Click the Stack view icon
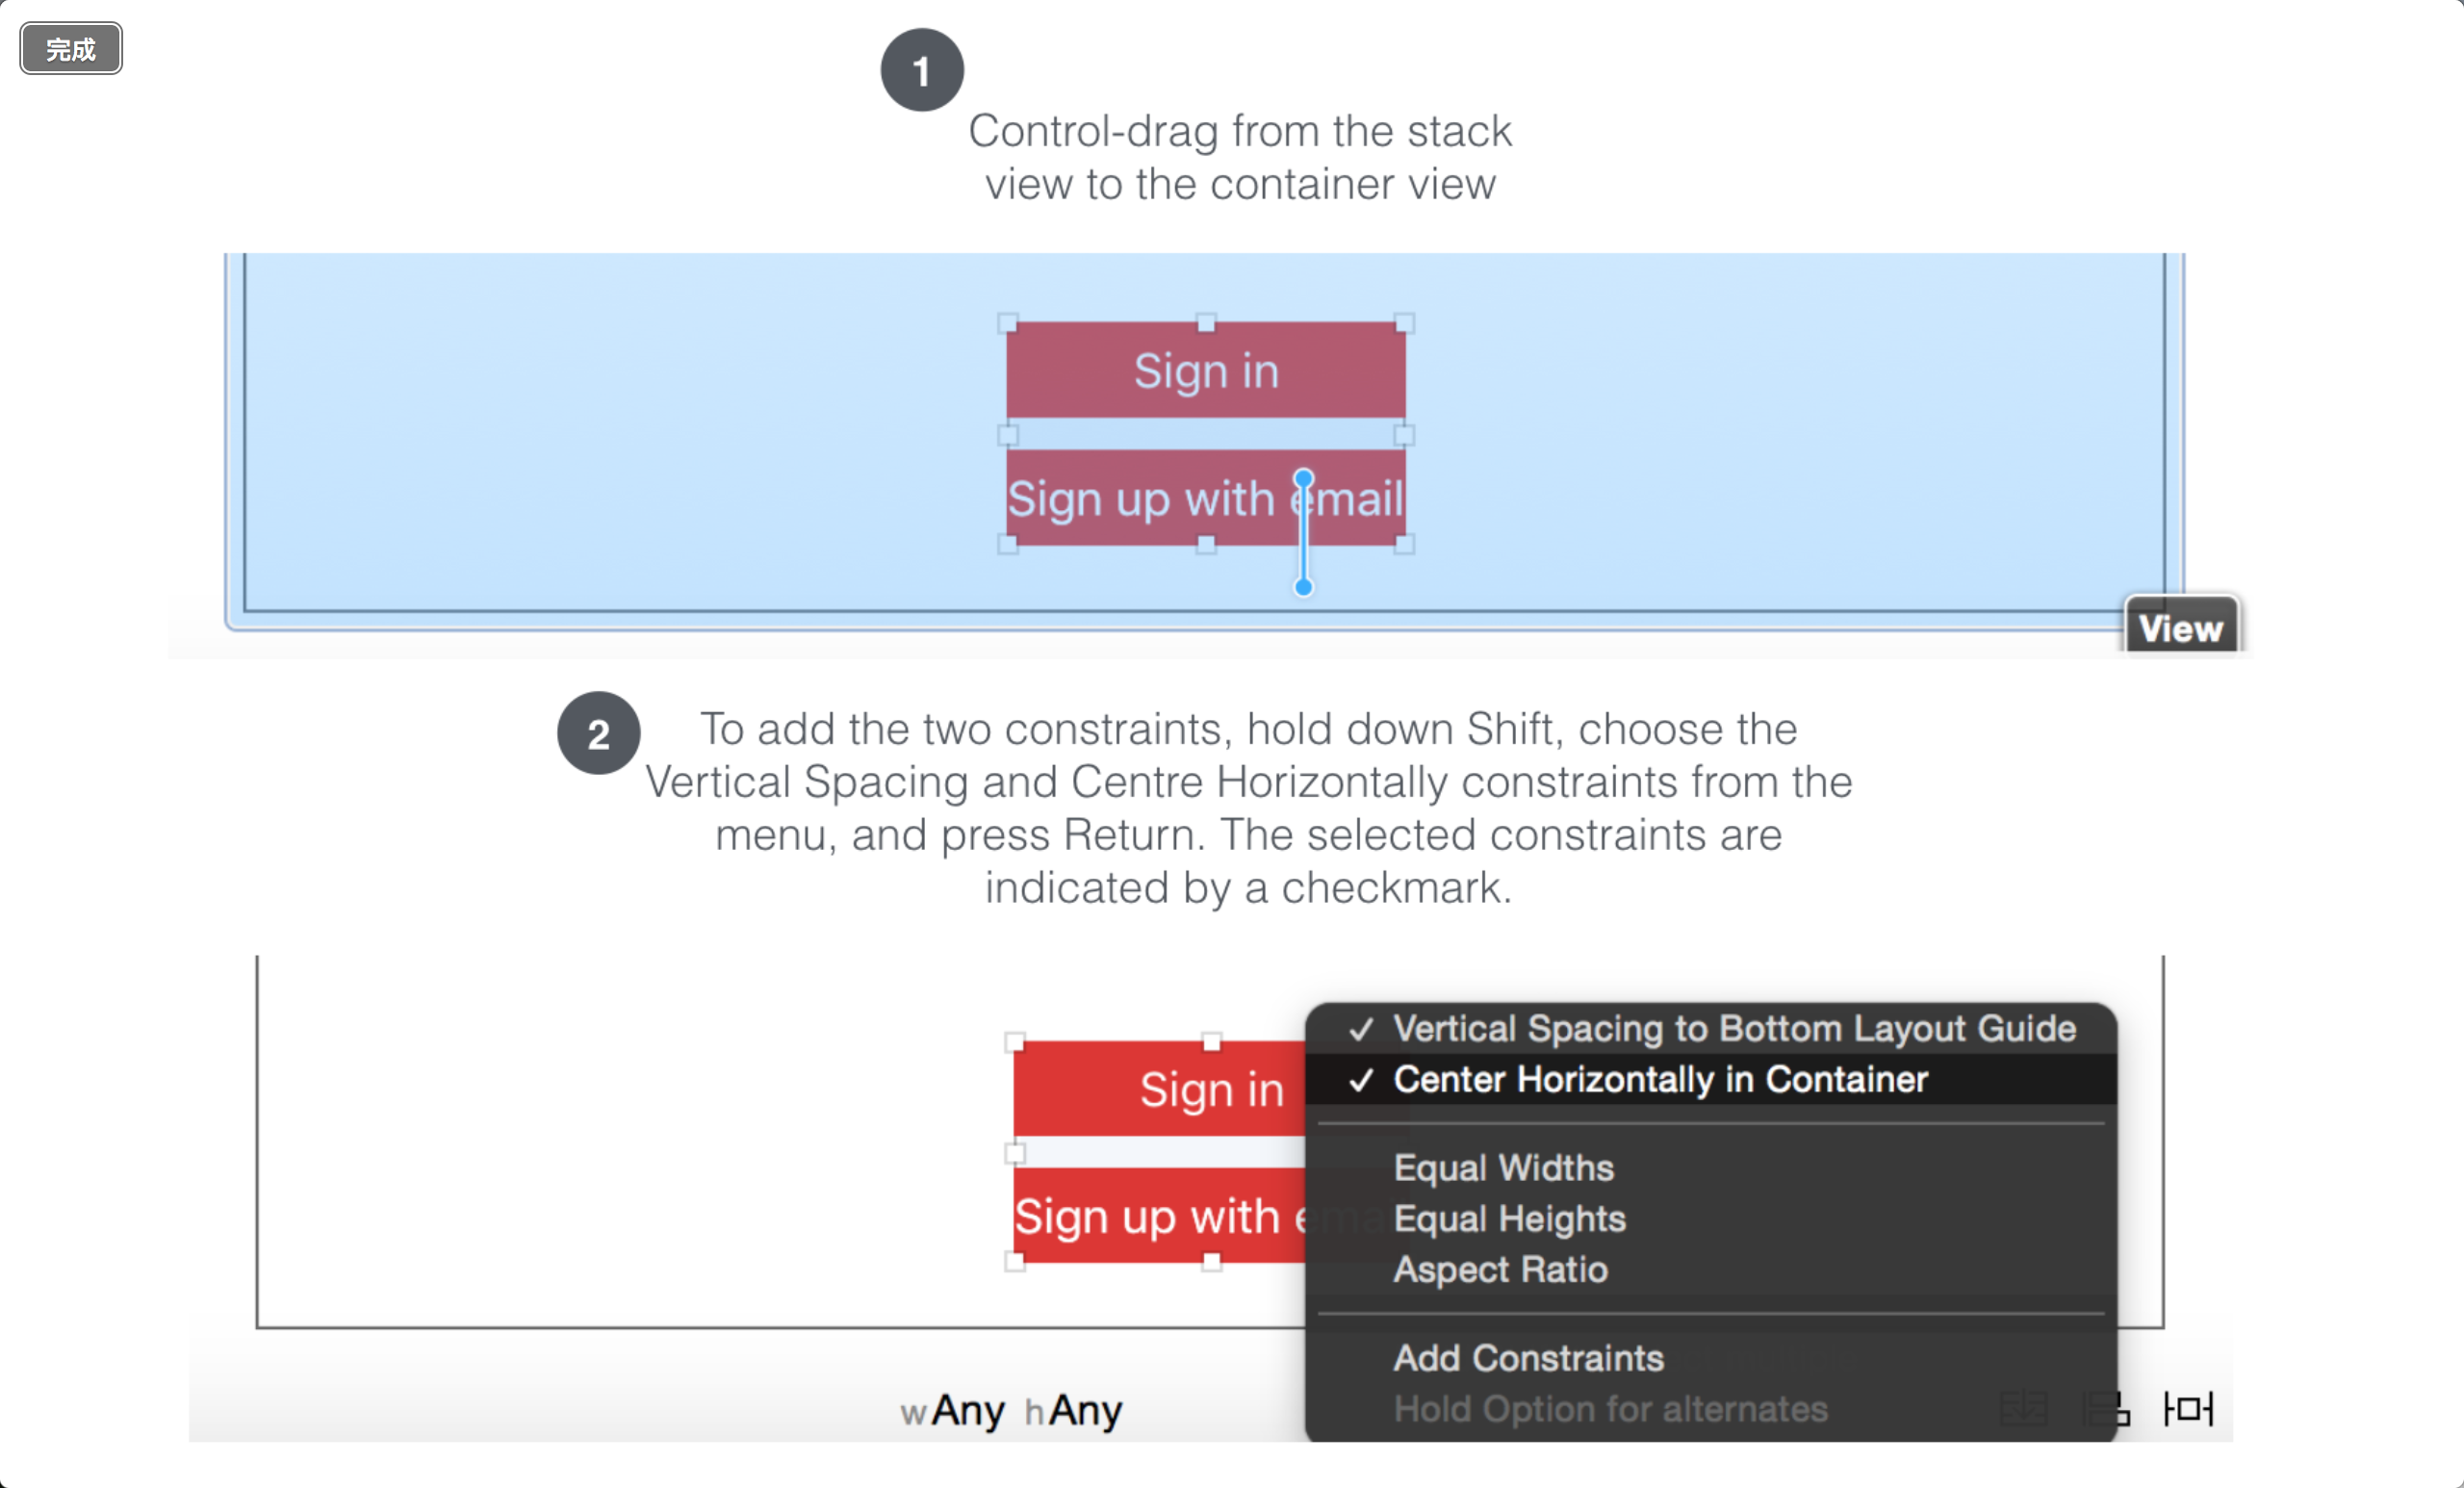2464x1488 pixels. click(2024, 1408)
